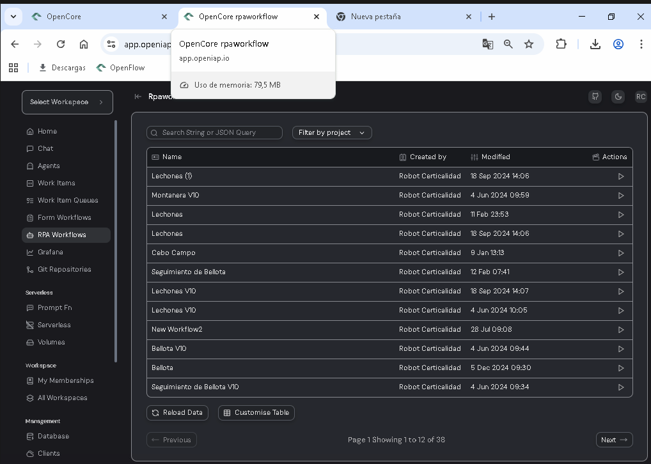Viewport: 651px width, 464px height.
Task: Click the Google Translate icon in address bar
Action: (487, 44)
